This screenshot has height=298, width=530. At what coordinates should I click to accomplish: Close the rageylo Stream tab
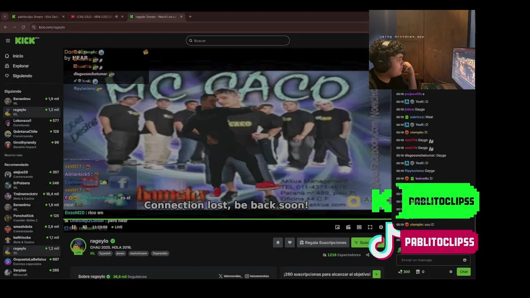point(181,17)
